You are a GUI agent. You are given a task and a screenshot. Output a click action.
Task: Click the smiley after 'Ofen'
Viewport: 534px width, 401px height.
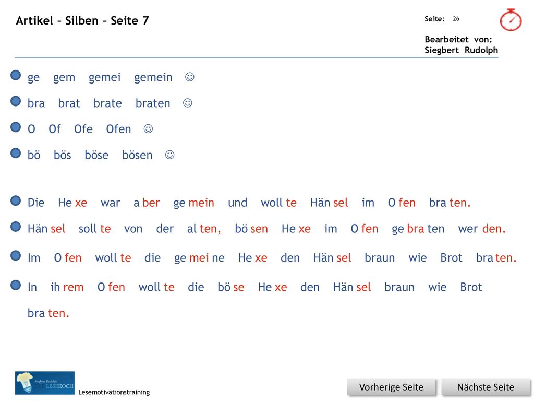[x=148, y=129]
